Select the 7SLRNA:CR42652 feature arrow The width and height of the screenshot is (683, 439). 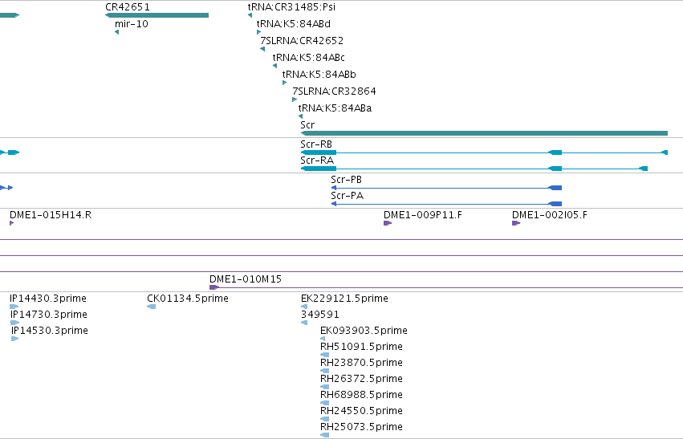[262, 49]
